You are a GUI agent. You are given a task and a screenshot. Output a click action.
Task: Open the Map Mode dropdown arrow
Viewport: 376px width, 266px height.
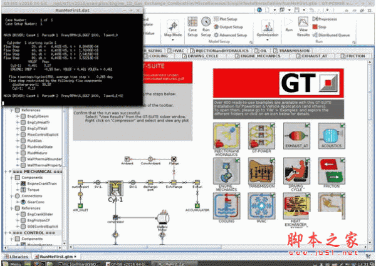coord(173,40)
